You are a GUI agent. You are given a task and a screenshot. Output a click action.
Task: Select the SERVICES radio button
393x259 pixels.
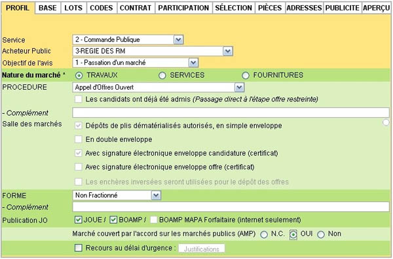point(162,76)
